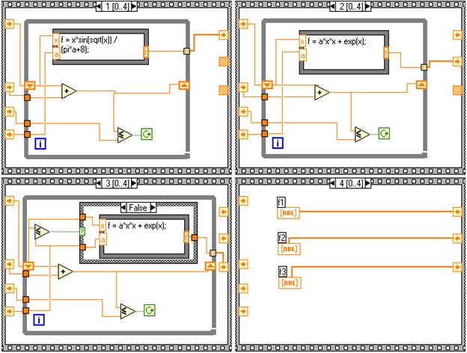Go to next frame from sequence frame 1
Image resolution: width=467 pixels, height=353 pixels.
(x=134, y=7)
